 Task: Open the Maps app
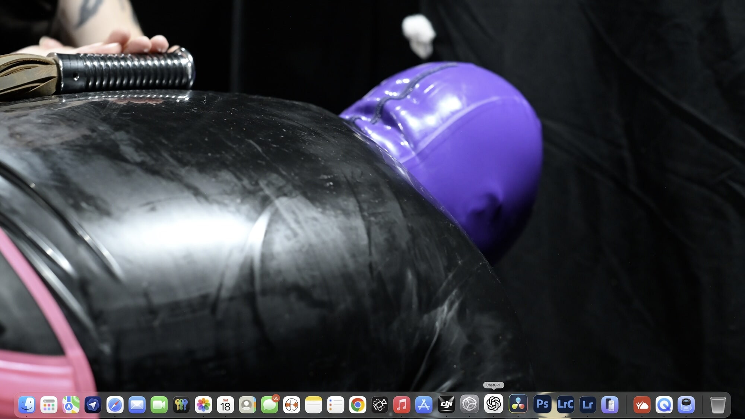point(71,405)
